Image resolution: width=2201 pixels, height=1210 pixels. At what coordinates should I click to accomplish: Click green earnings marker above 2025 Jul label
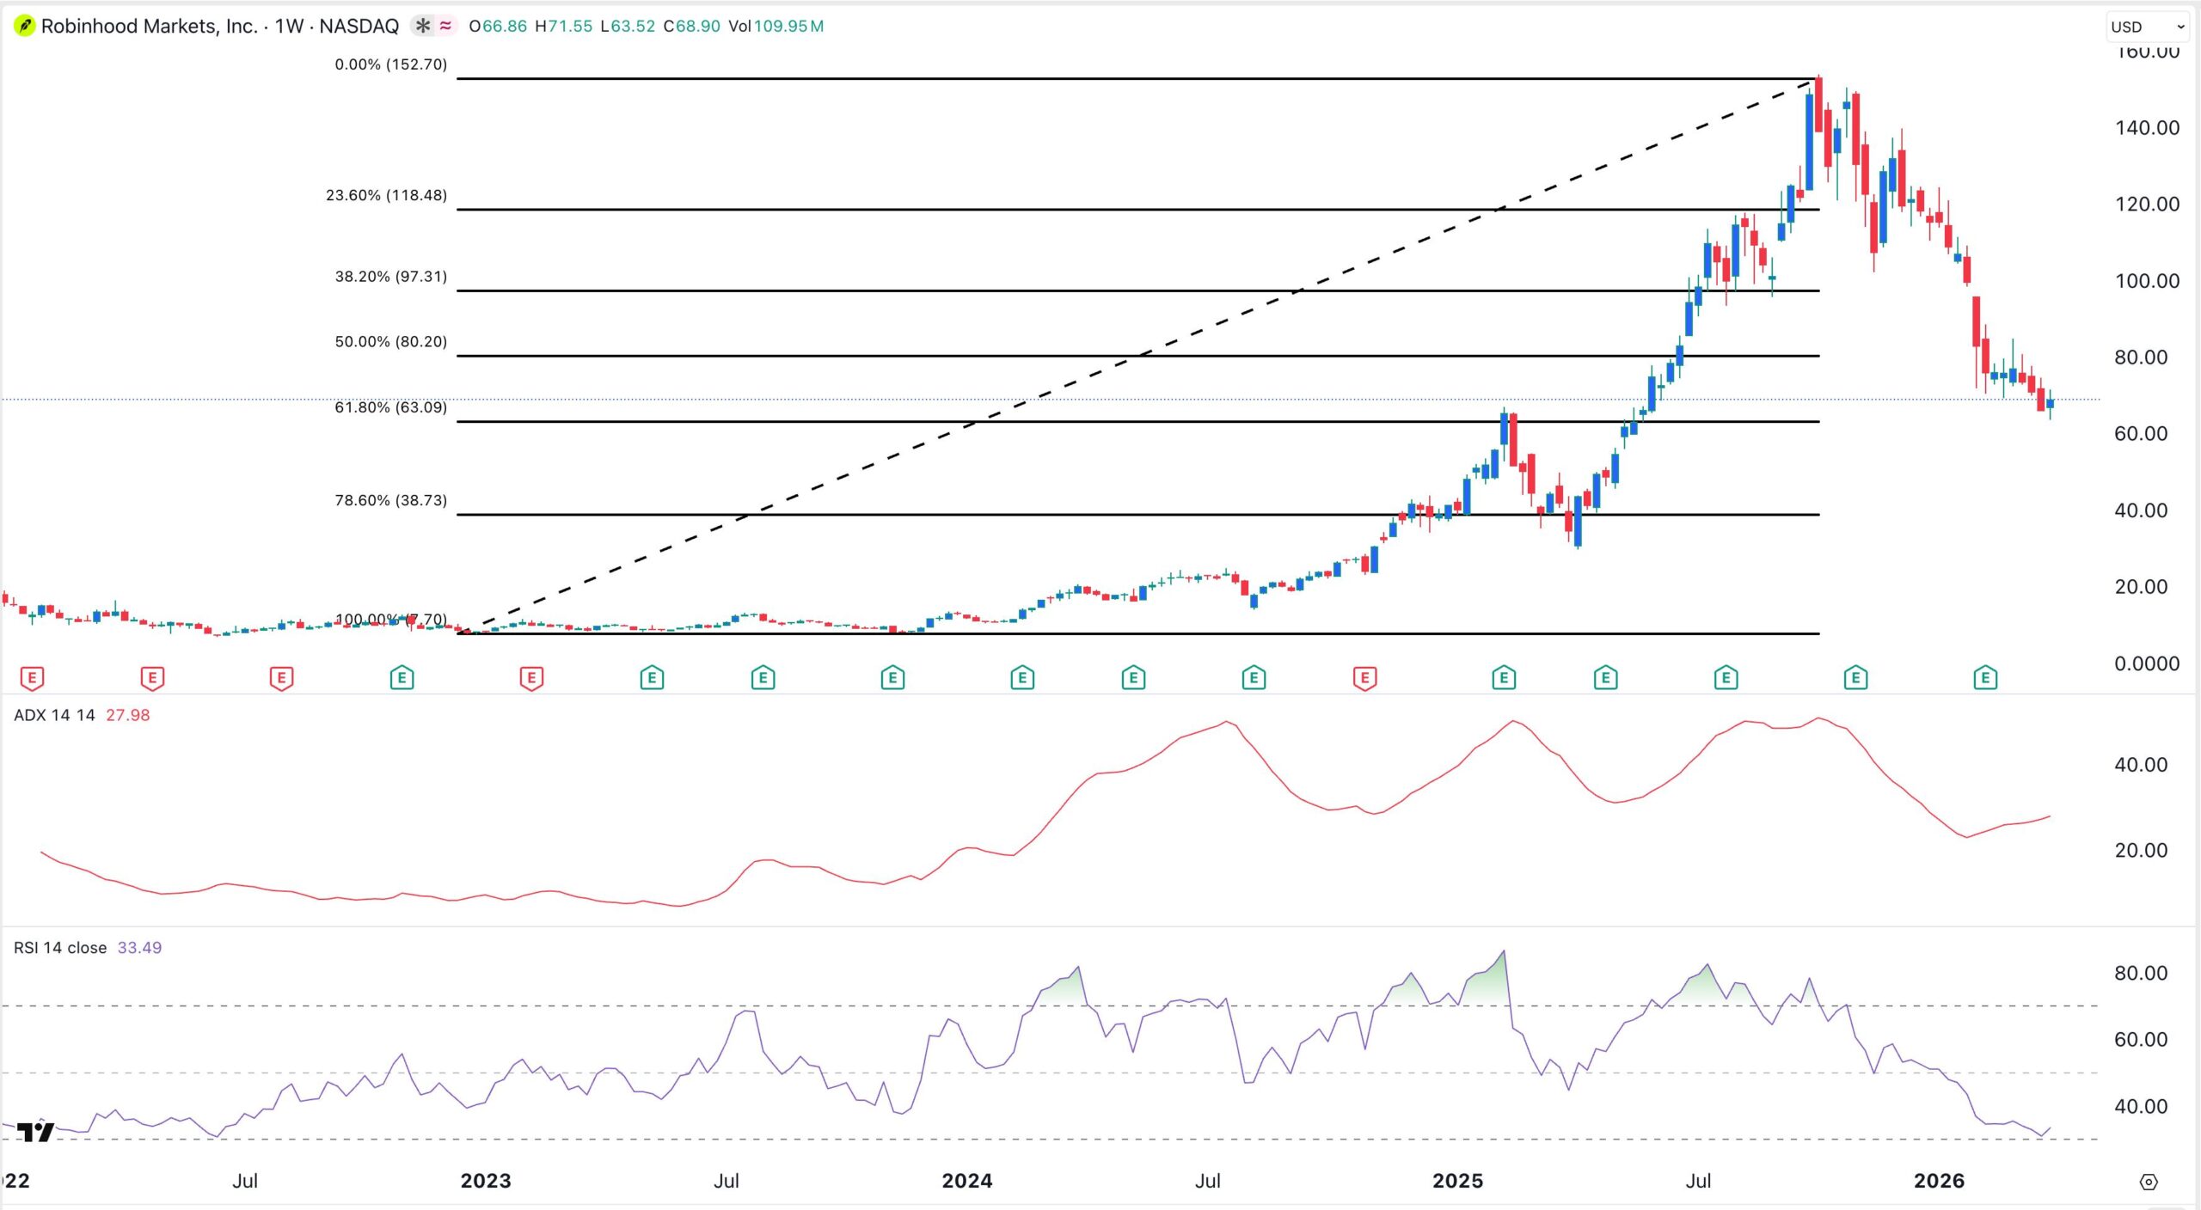tap(1726, 679)
